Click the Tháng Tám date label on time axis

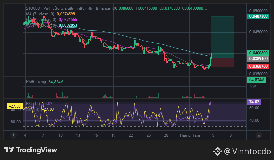pos(189,135)
